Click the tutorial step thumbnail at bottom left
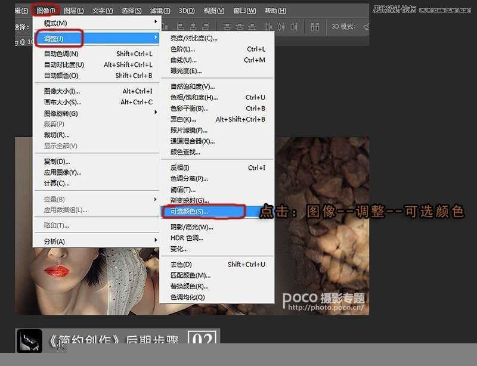Screen dimensions: 477x366 29,342
